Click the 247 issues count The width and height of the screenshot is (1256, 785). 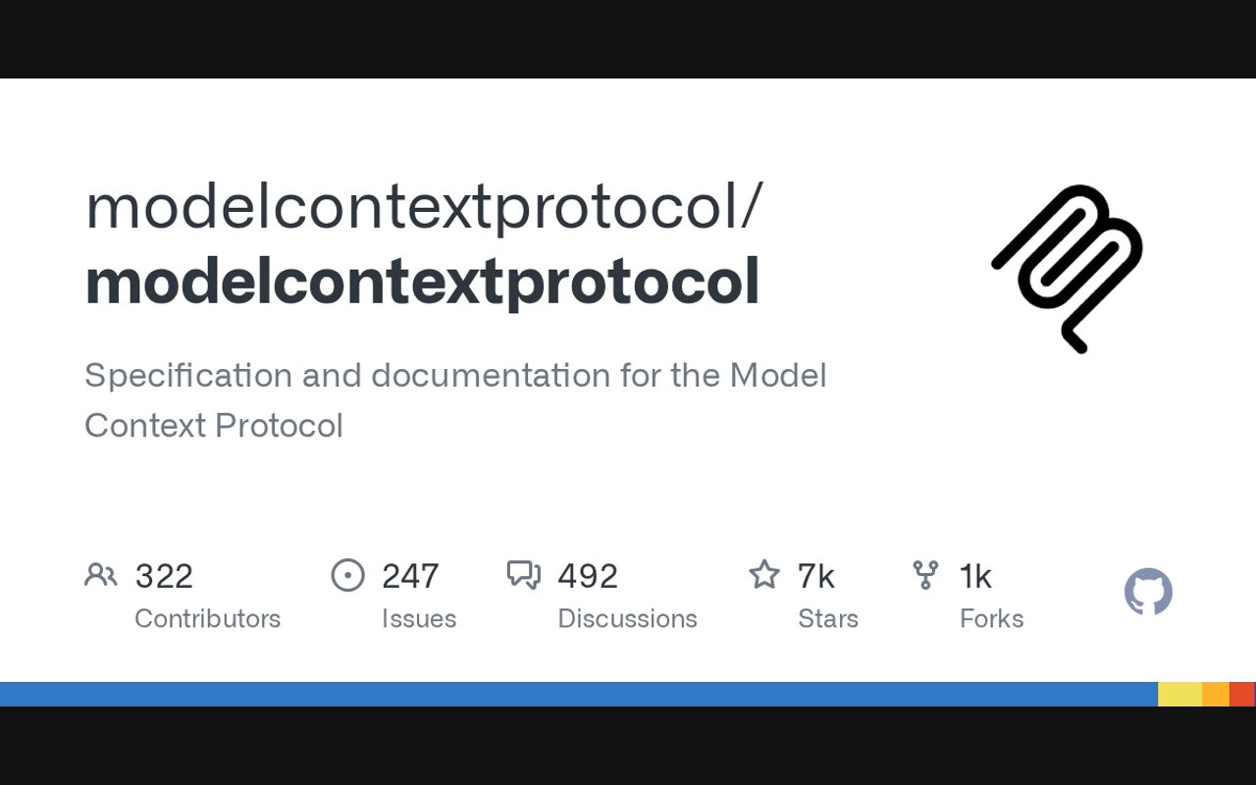click(410, 576)
